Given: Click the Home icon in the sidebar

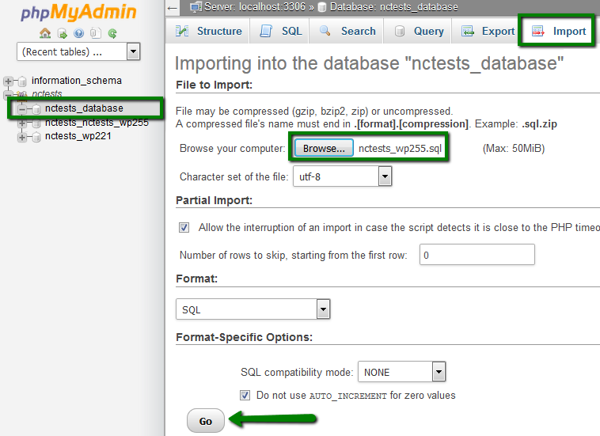Looking at the screenshot, I should pyautogui.click(x=45, y=33).
